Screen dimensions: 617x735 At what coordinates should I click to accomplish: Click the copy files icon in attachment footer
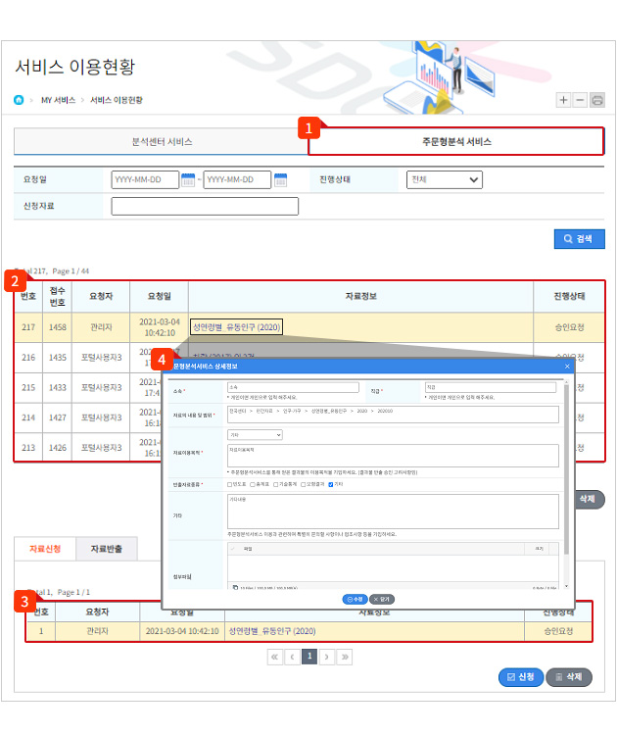236,587
